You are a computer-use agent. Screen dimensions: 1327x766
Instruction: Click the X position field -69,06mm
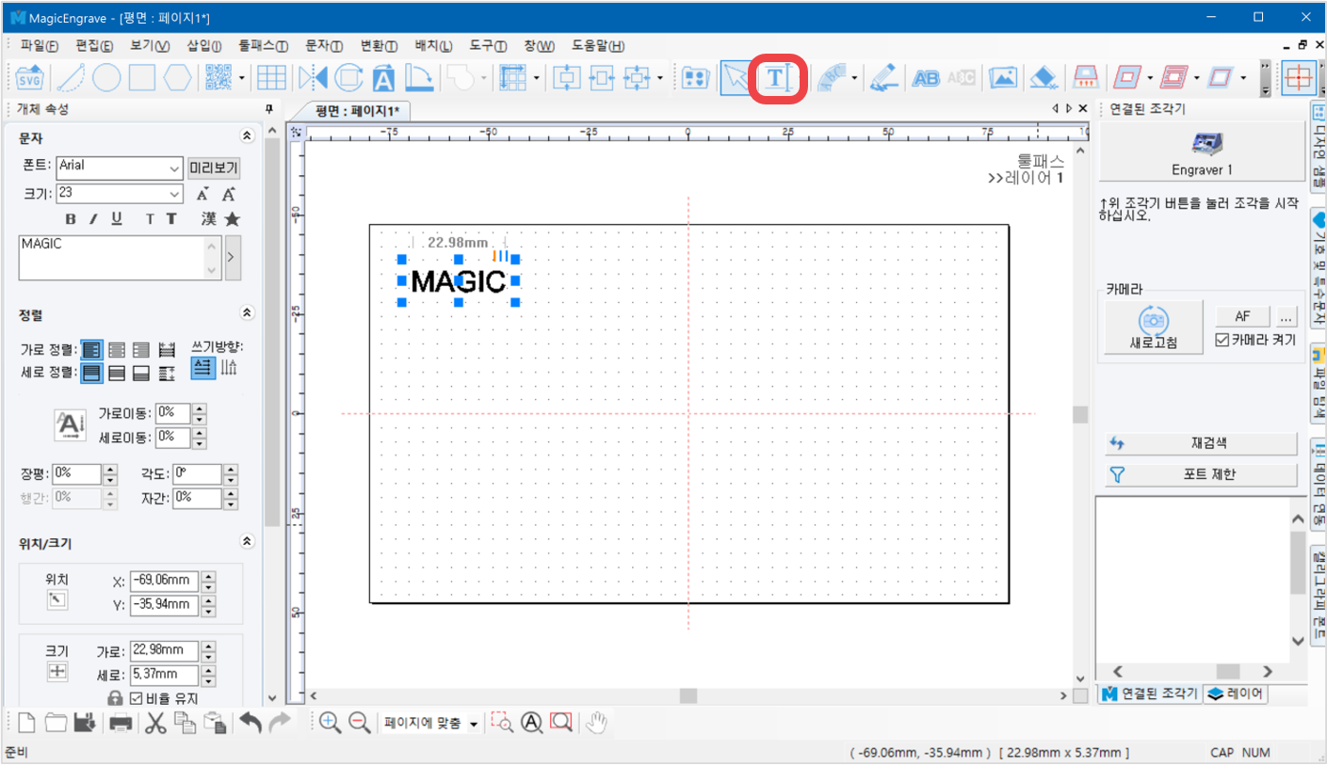click(164, 581)
